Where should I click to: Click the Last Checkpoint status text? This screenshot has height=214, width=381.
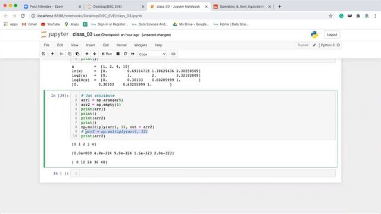[117, 35]
